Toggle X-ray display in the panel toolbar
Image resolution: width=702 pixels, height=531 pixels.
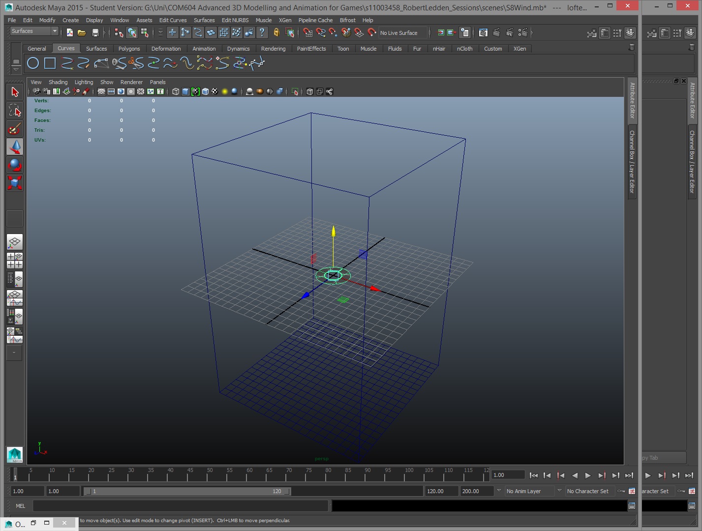coord(309,91)
